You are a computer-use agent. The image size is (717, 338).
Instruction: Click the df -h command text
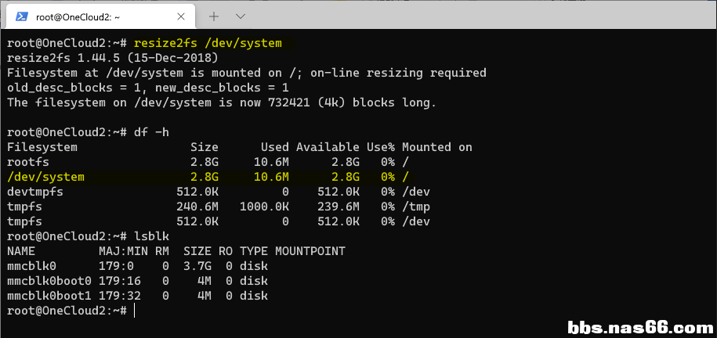tap(150, 132)
